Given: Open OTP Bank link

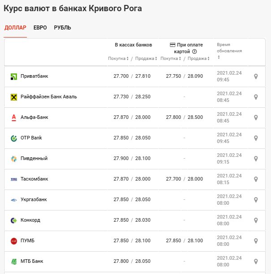Looking at the screenshot, I should coord(31,138).
